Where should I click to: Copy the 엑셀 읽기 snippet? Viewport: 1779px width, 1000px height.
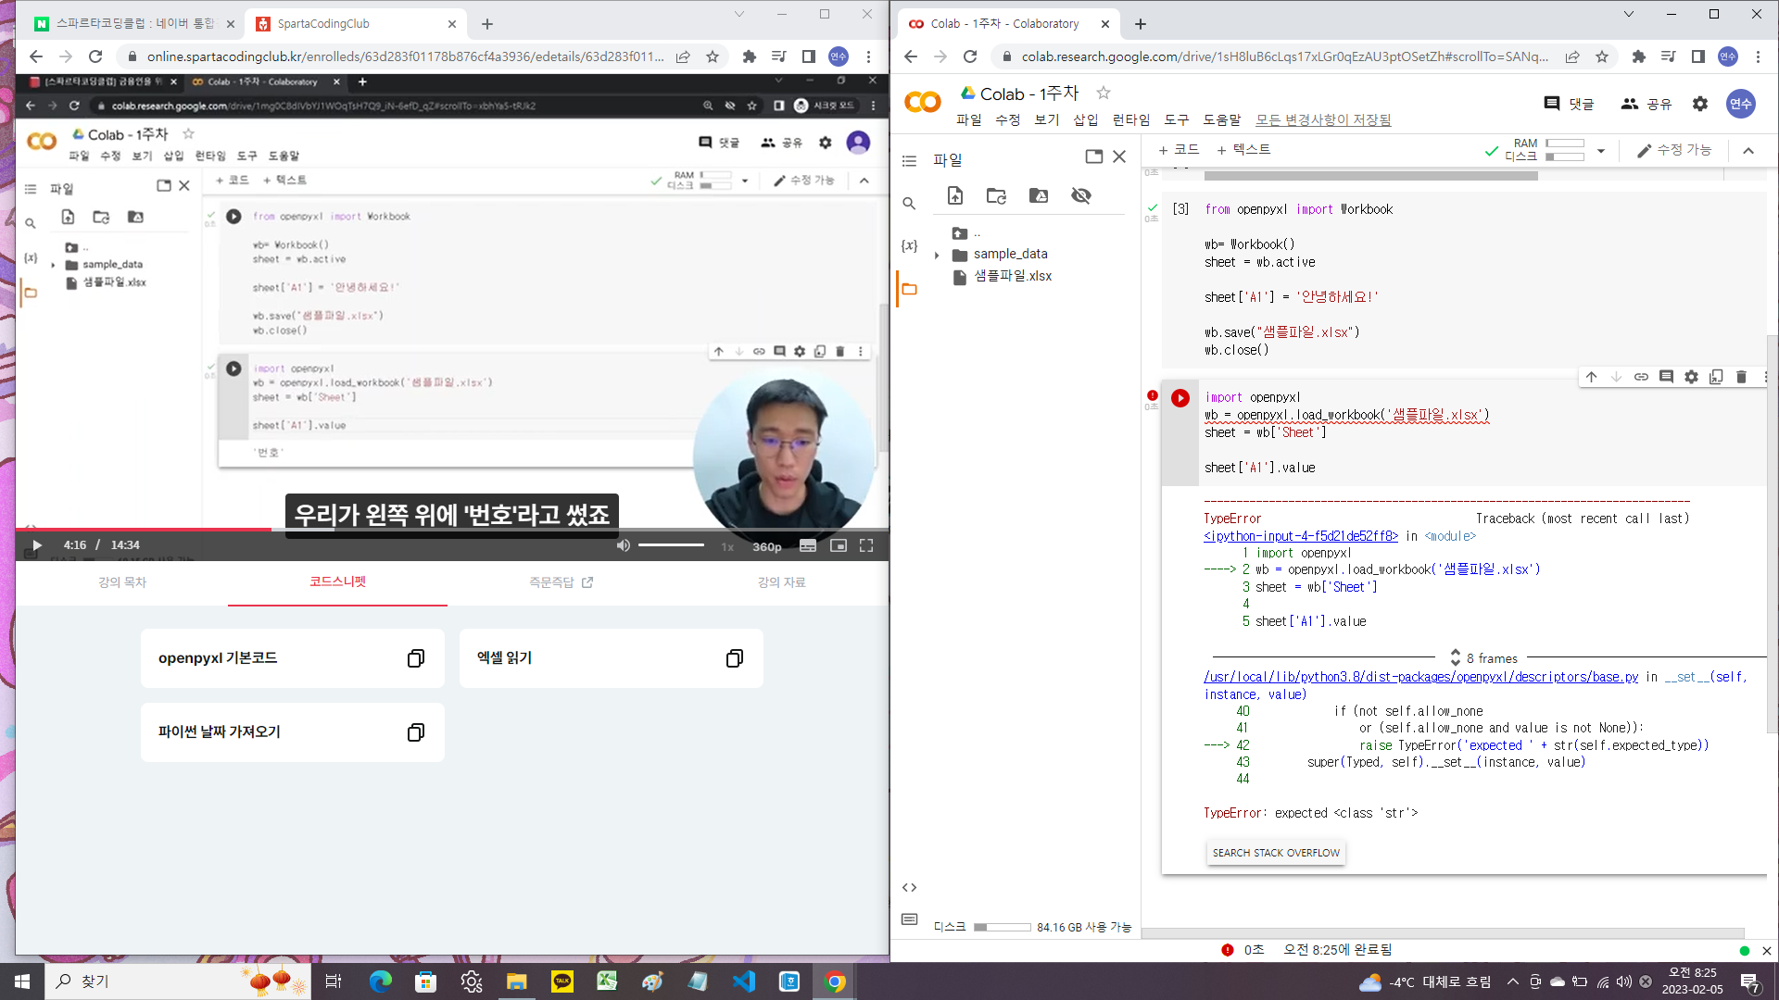tap(735, 658)
